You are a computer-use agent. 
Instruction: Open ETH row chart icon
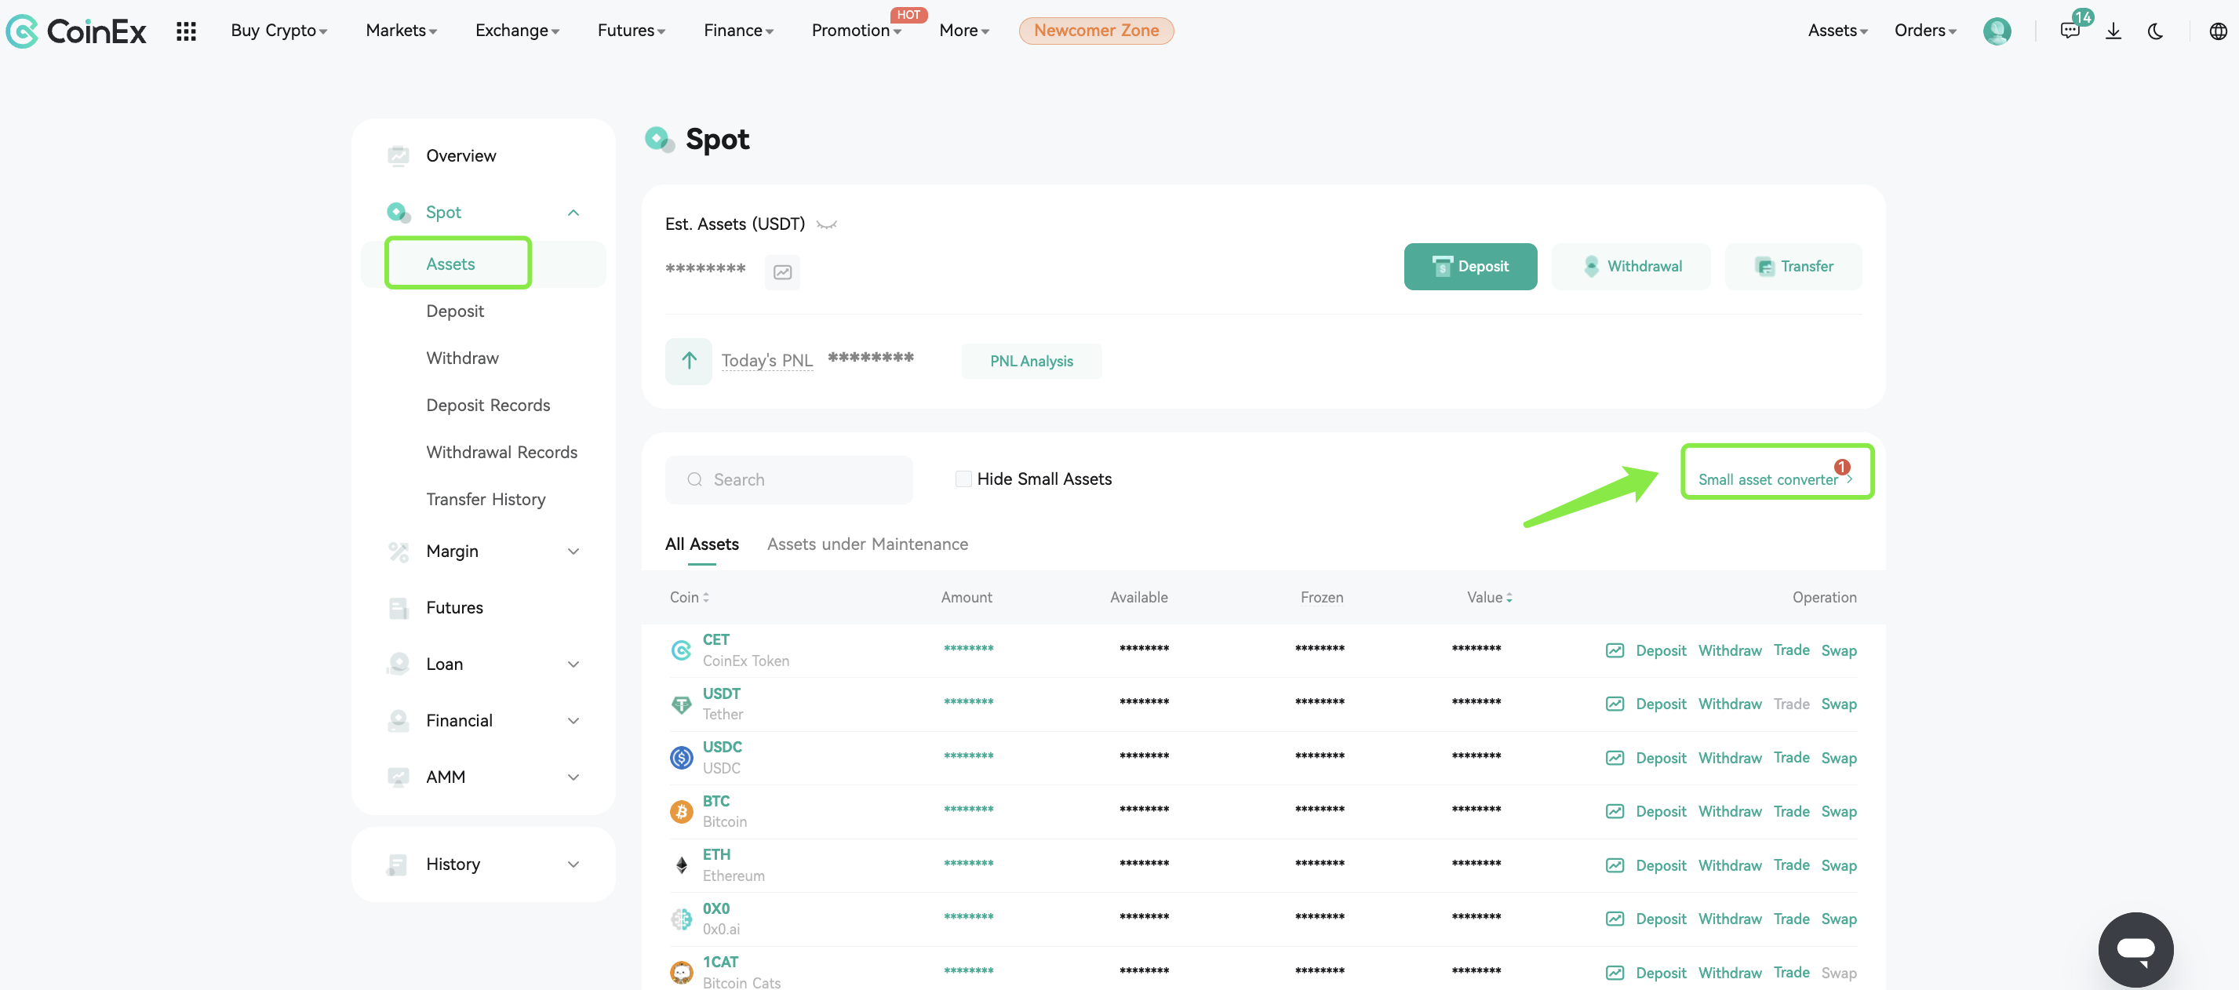click(x=1614, y=866)
